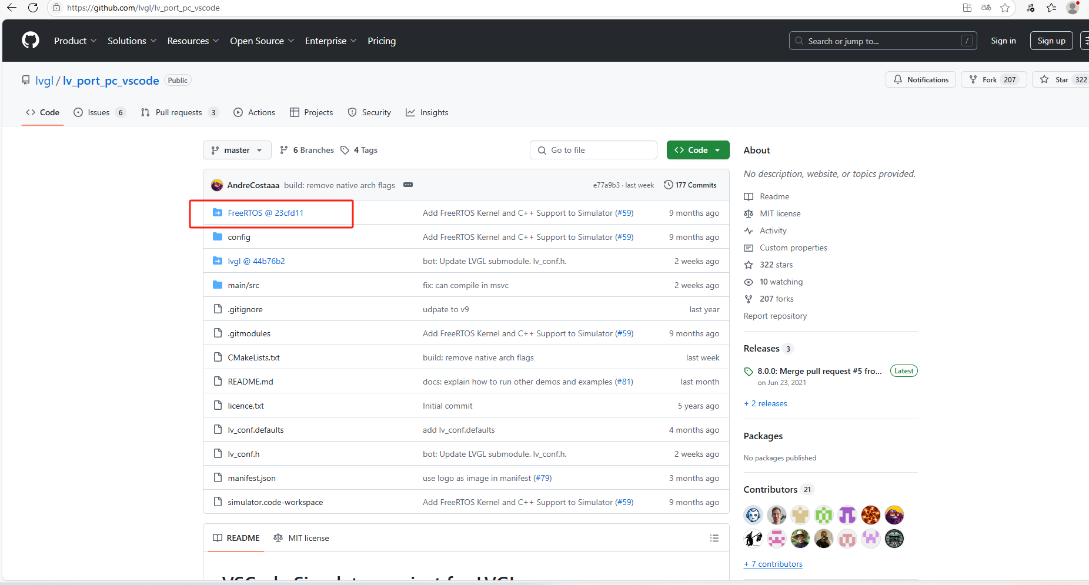Open the Security tab
1089x585 pixels.
click(x=369, y=112)
